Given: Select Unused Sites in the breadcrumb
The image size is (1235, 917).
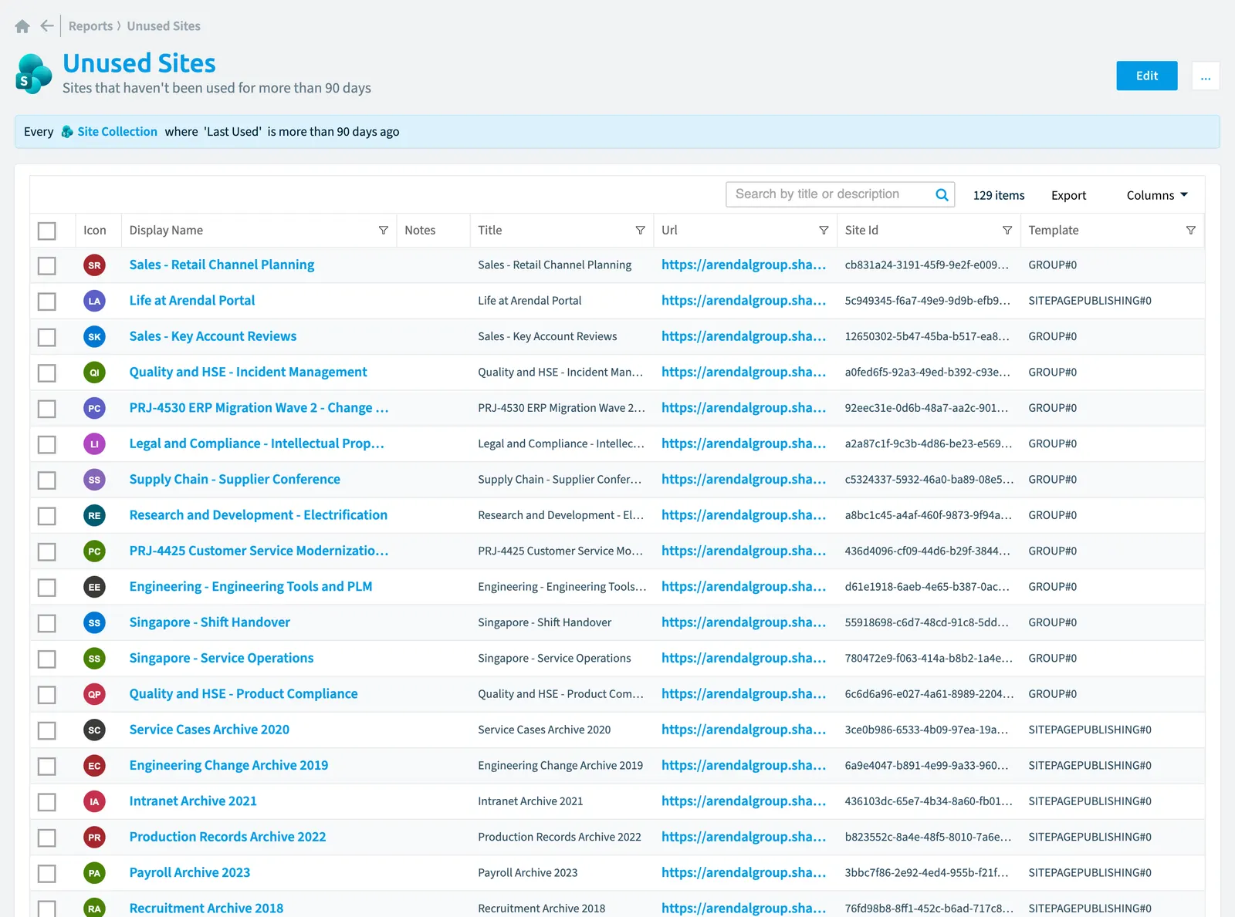Looking at the screenshot, I should click(x=164, y=26).
